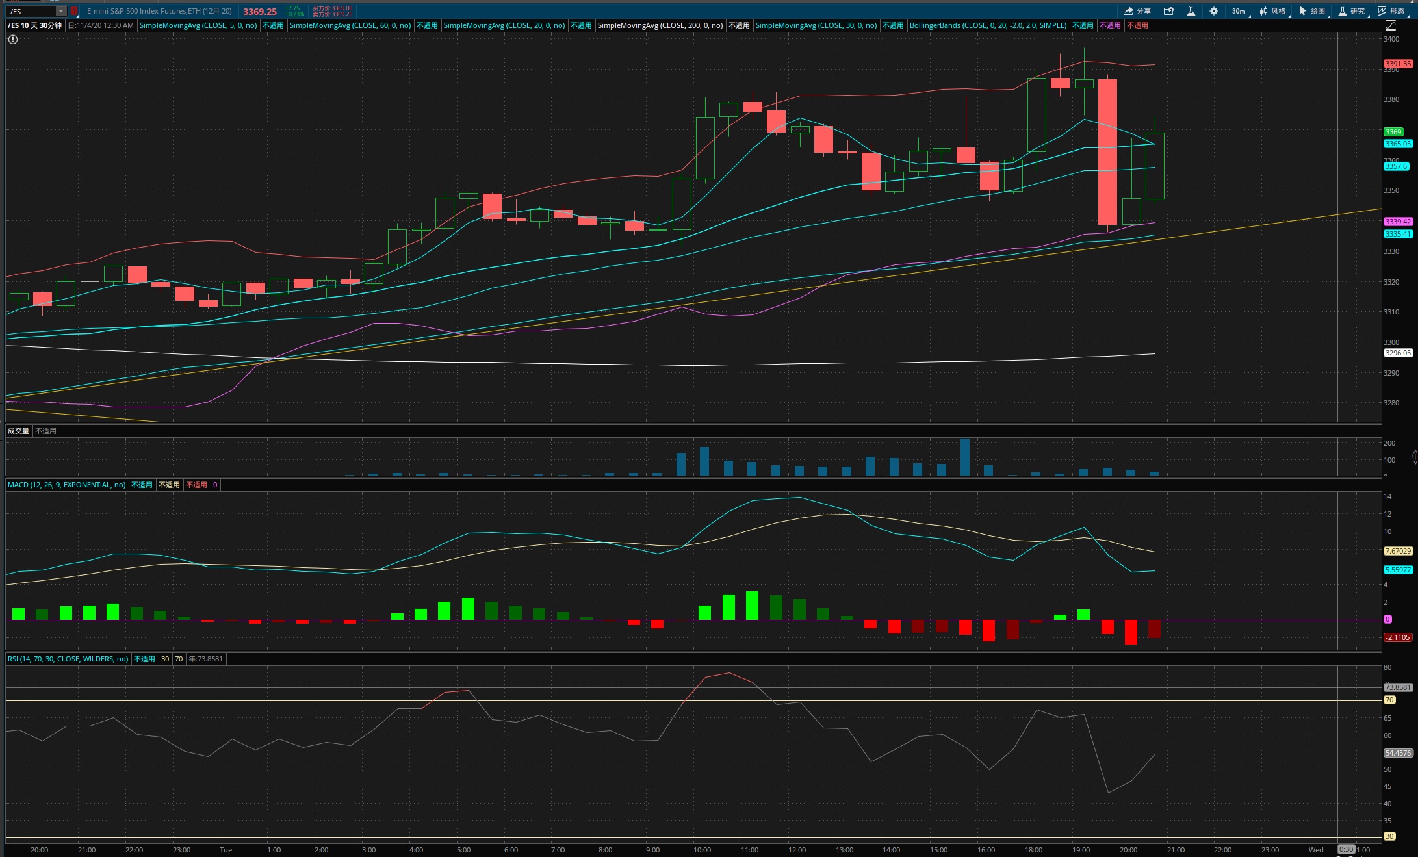Open the 30m timeframe selector
The image size is (1418, 857).
point(1239,11)
